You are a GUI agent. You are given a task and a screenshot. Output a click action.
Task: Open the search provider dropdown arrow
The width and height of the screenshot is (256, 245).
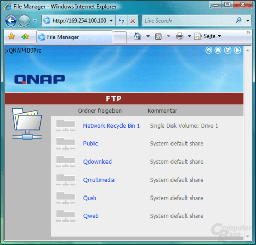pos(248,21)
